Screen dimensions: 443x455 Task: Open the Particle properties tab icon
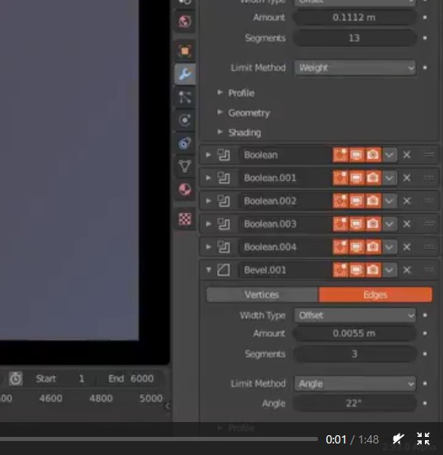[x=185, y=97]
